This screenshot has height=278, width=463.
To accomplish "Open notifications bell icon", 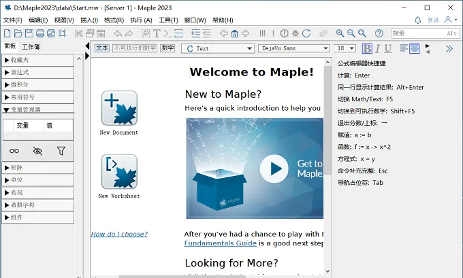I will pyautogui.click(x=418, y=20).
